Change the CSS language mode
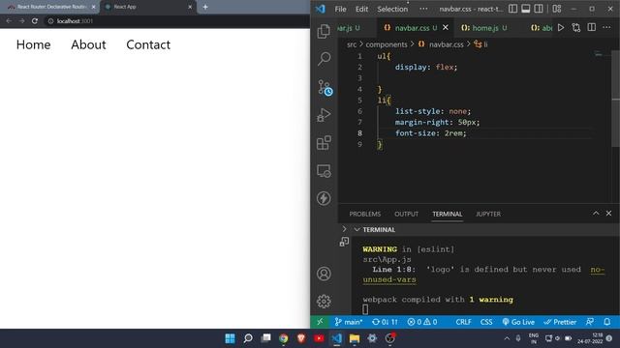Image resolution: width=620 pixels, height=348 pixels. [x=486, y=322]
